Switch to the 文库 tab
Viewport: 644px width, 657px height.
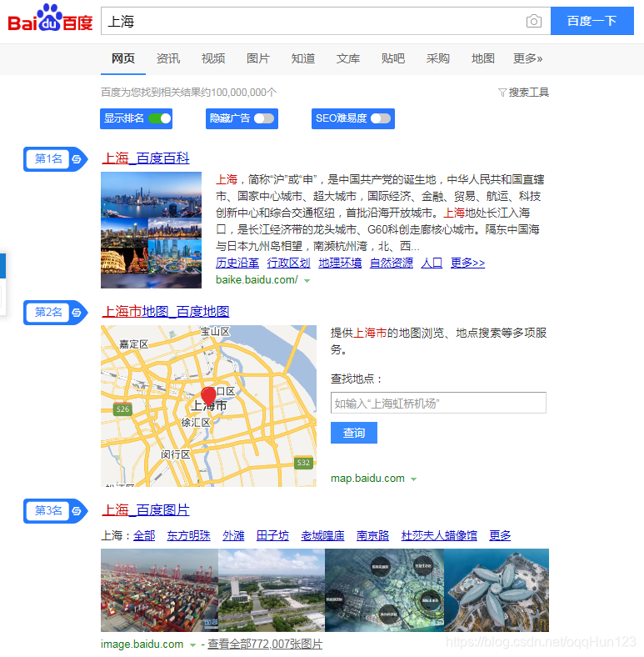point(348,58)
